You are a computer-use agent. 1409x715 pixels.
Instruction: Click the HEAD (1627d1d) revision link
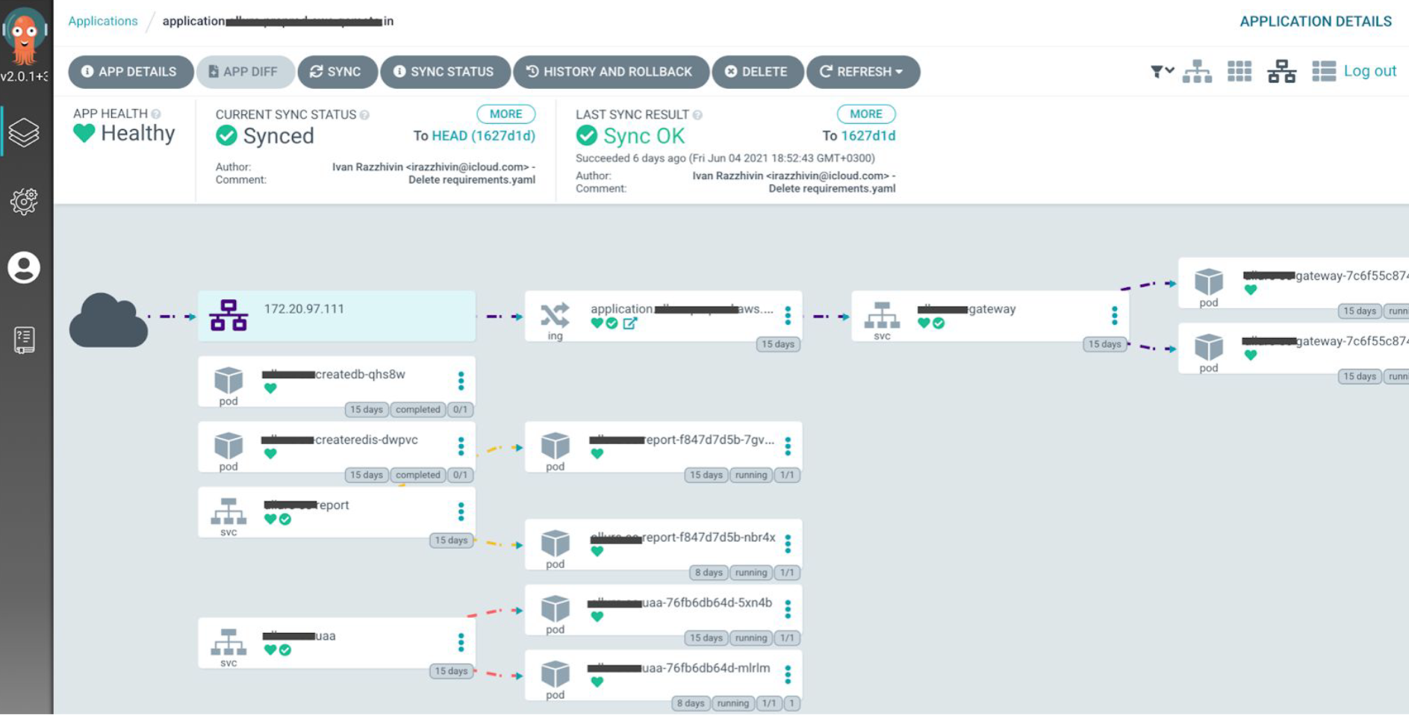point(483,136)
